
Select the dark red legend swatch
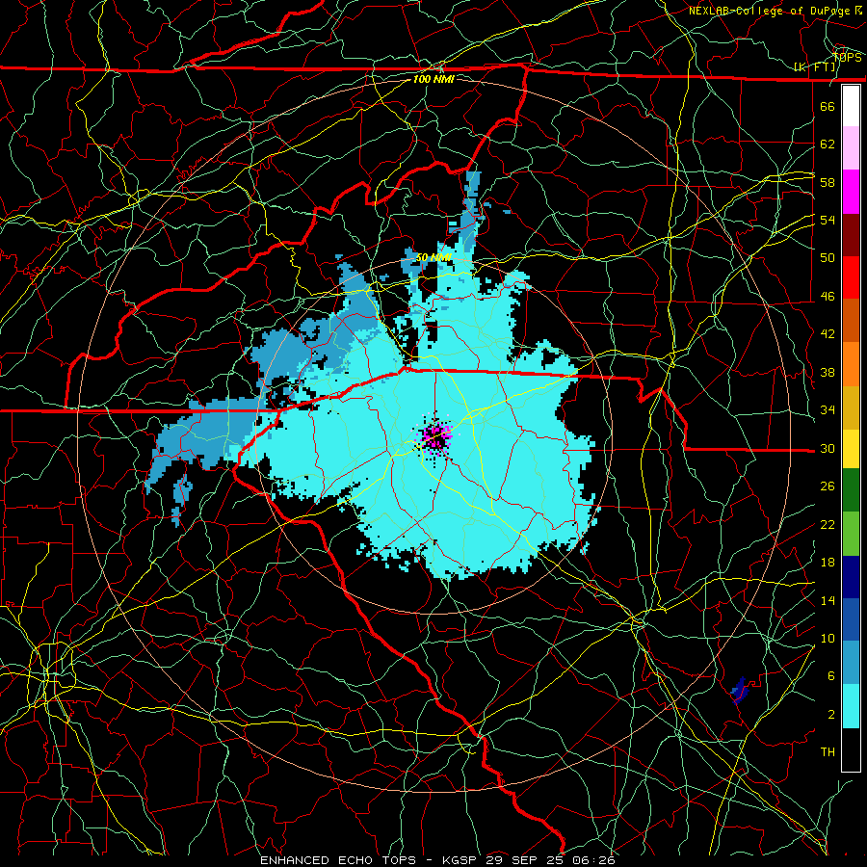click(851, 234)
